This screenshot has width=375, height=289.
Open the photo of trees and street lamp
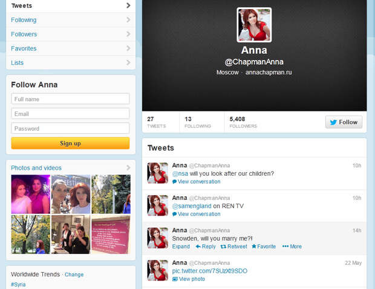[111, 194]
